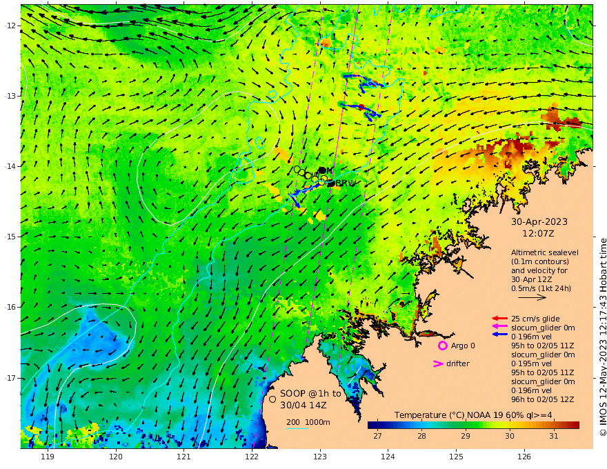This screenshot has height=469, width=607.
Task: Click the 'and velocity for' legend line
Action: tap(539, 270)
